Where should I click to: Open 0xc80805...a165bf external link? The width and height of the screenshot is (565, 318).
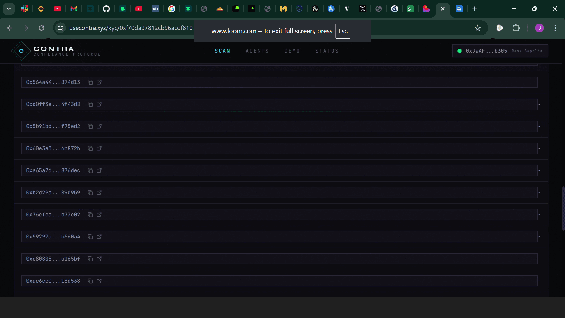(99, 259)
